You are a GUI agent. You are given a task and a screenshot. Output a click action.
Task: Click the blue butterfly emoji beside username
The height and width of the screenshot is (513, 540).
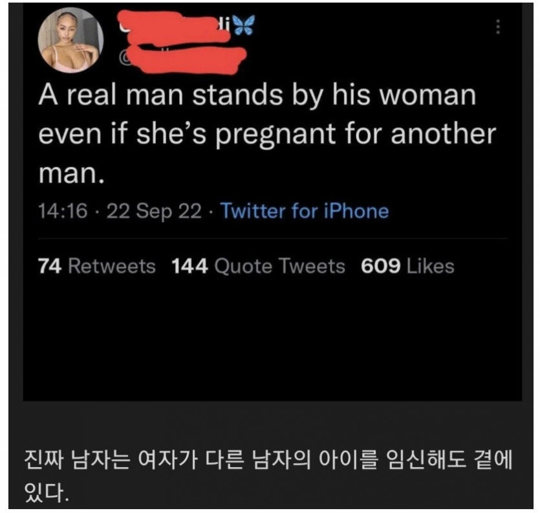click(244, 25)
